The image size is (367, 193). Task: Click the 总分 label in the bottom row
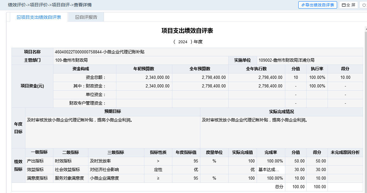(x=279, y=187)
